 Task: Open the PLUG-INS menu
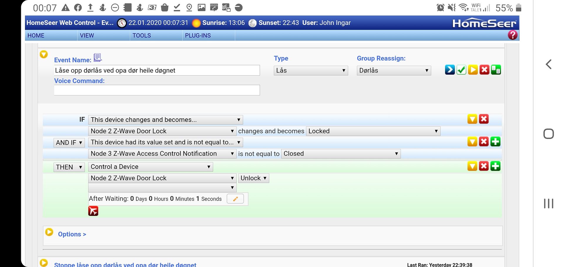tap(198, 36)
